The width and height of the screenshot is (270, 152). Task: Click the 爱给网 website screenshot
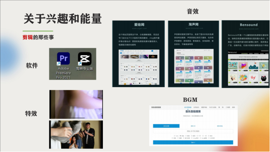coord(139,67)
